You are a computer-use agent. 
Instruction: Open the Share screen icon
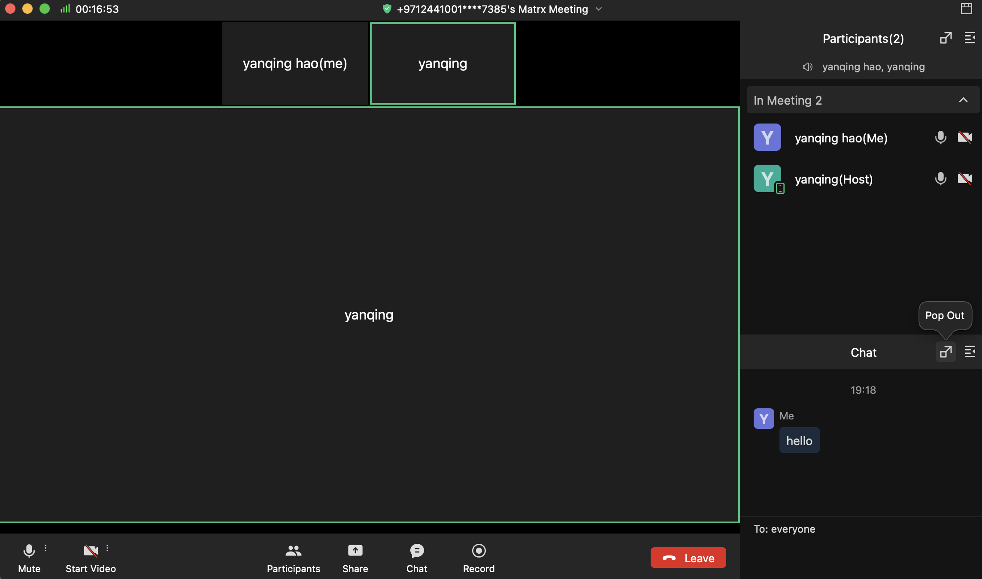tap(355, 551)
